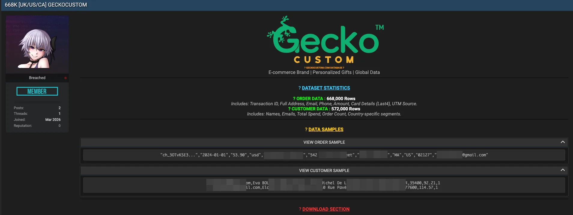
Task: Open the Breached username profile
Action: [x=37, y=78]
